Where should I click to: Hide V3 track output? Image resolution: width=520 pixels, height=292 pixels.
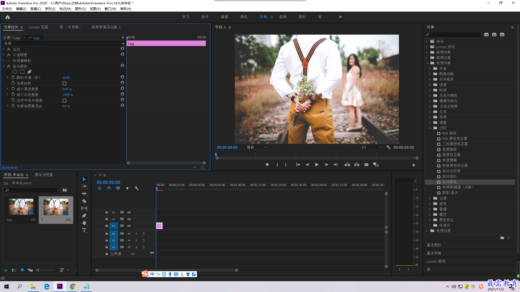coord(129,212)
